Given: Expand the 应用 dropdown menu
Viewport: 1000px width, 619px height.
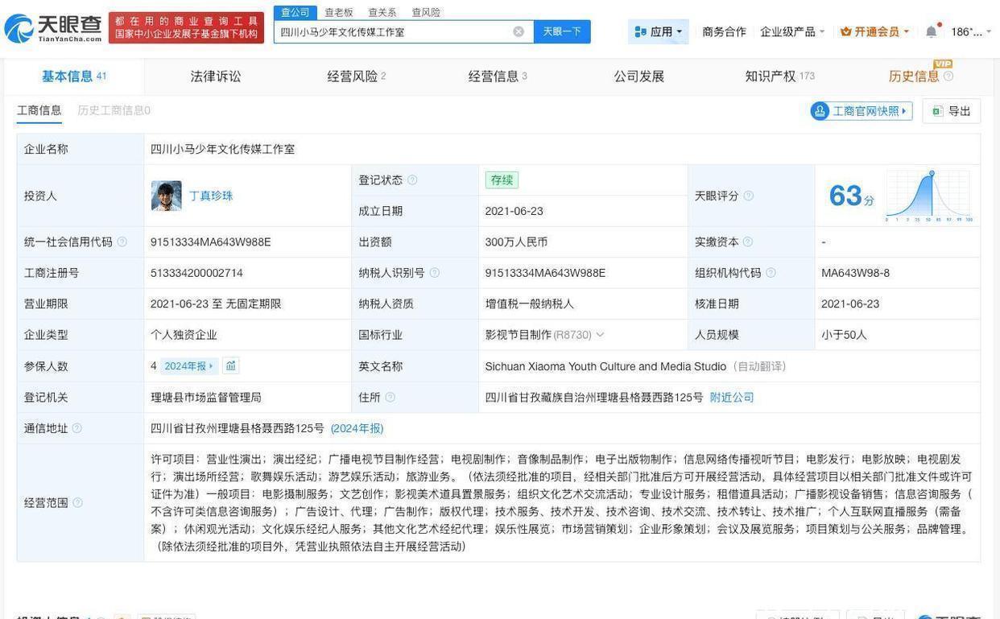Looking at the screenshot, I should (x=659, y=31).
